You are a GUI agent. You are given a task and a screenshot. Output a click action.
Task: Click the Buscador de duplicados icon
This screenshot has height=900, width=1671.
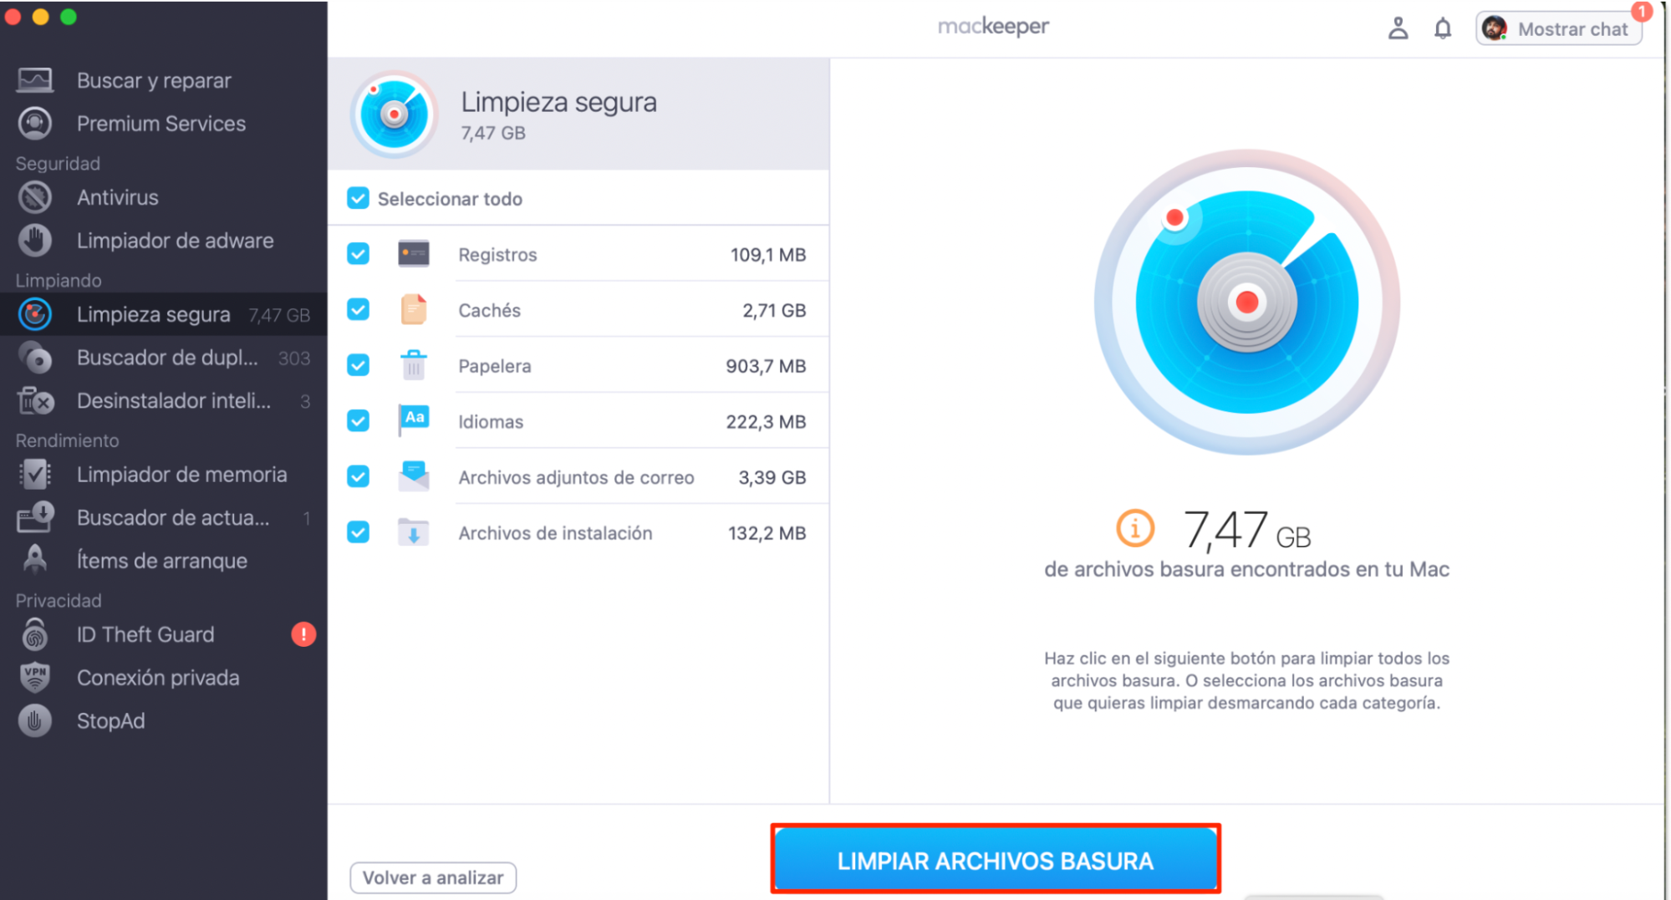[35, 358]
